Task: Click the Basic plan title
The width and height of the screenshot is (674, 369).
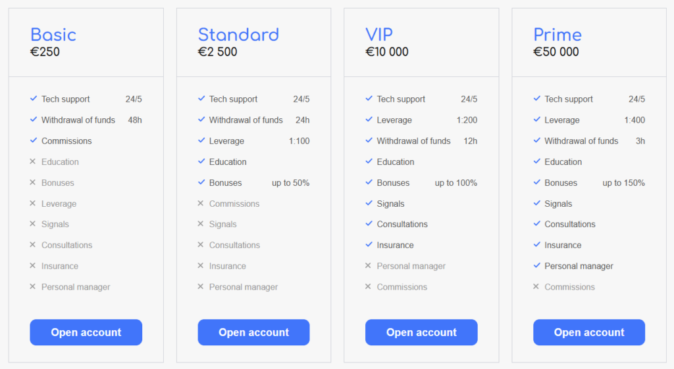Action: (53, 35)
